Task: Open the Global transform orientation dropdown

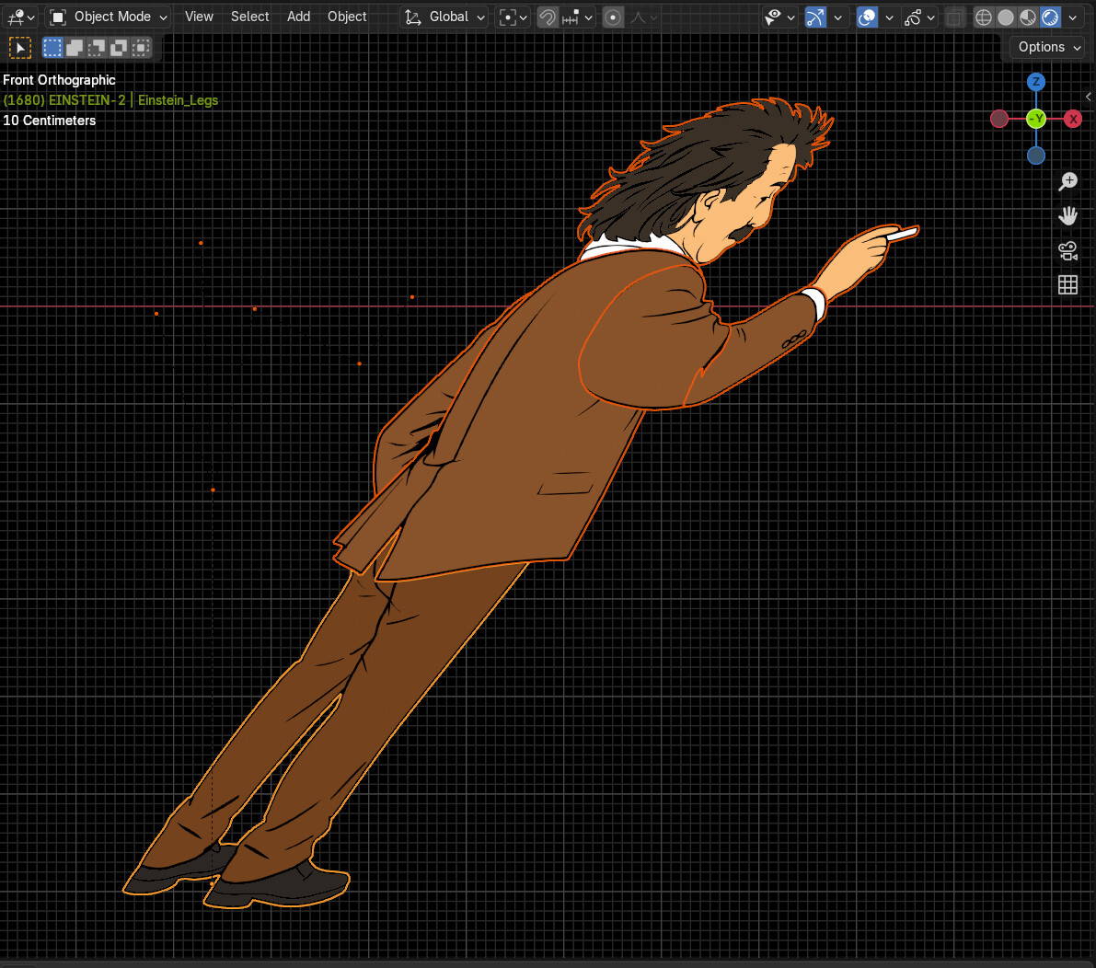Action: coord(444,17)
